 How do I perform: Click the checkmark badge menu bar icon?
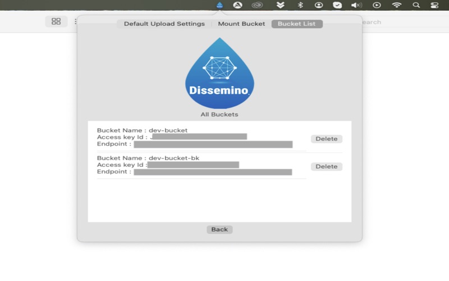point(337,5)
